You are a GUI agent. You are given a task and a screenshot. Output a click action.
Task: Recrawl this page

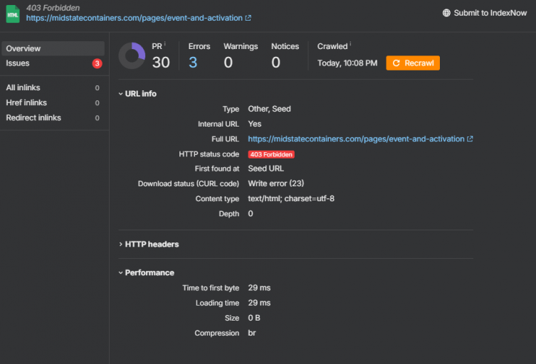[413, 63]
